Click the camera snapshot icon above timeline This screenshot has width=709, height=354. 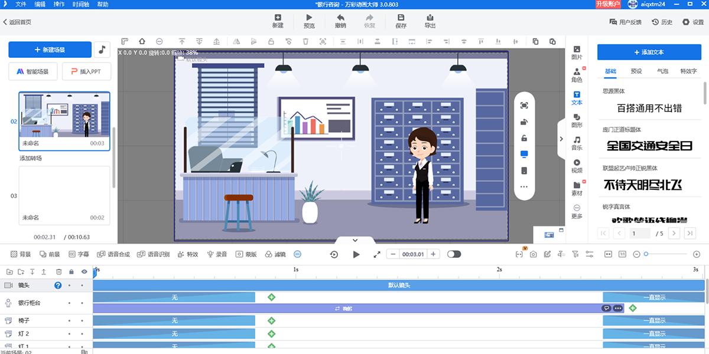[533, 254]
